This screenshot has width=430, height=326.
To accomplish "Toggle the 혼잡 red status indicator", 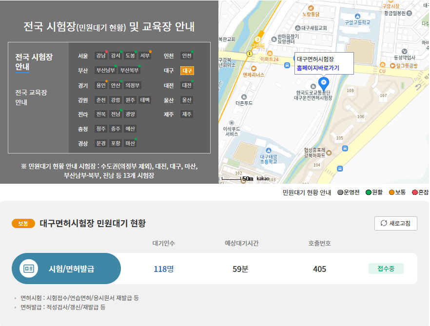I will click(x=414, y=192).
